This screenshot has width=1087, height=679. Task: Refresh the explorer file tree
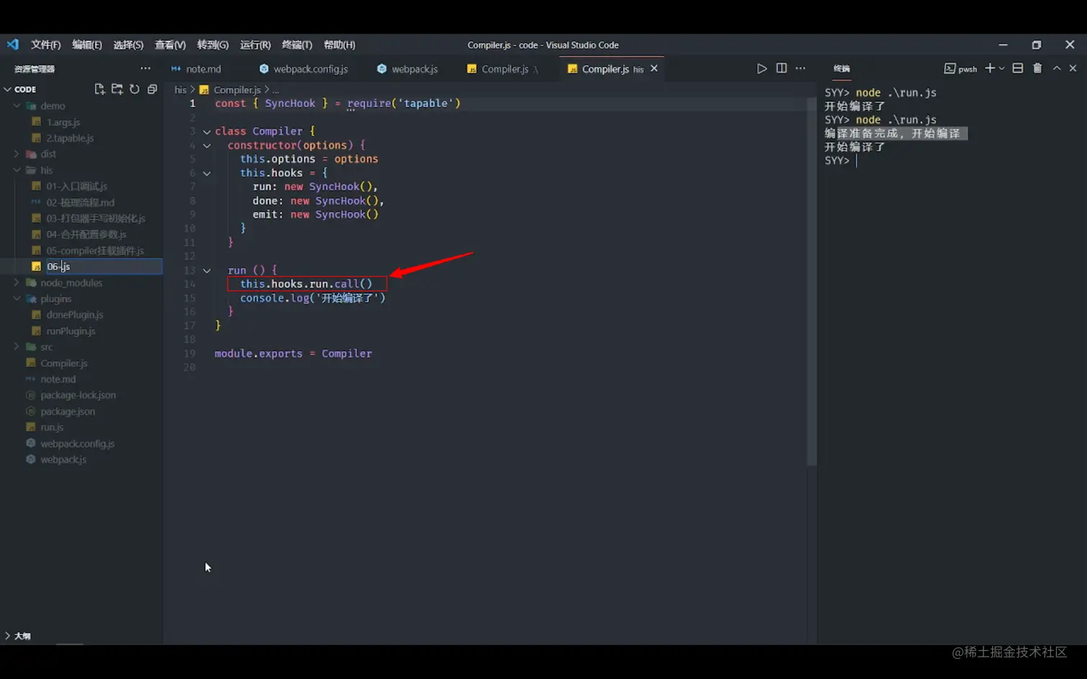coord(134,89)
